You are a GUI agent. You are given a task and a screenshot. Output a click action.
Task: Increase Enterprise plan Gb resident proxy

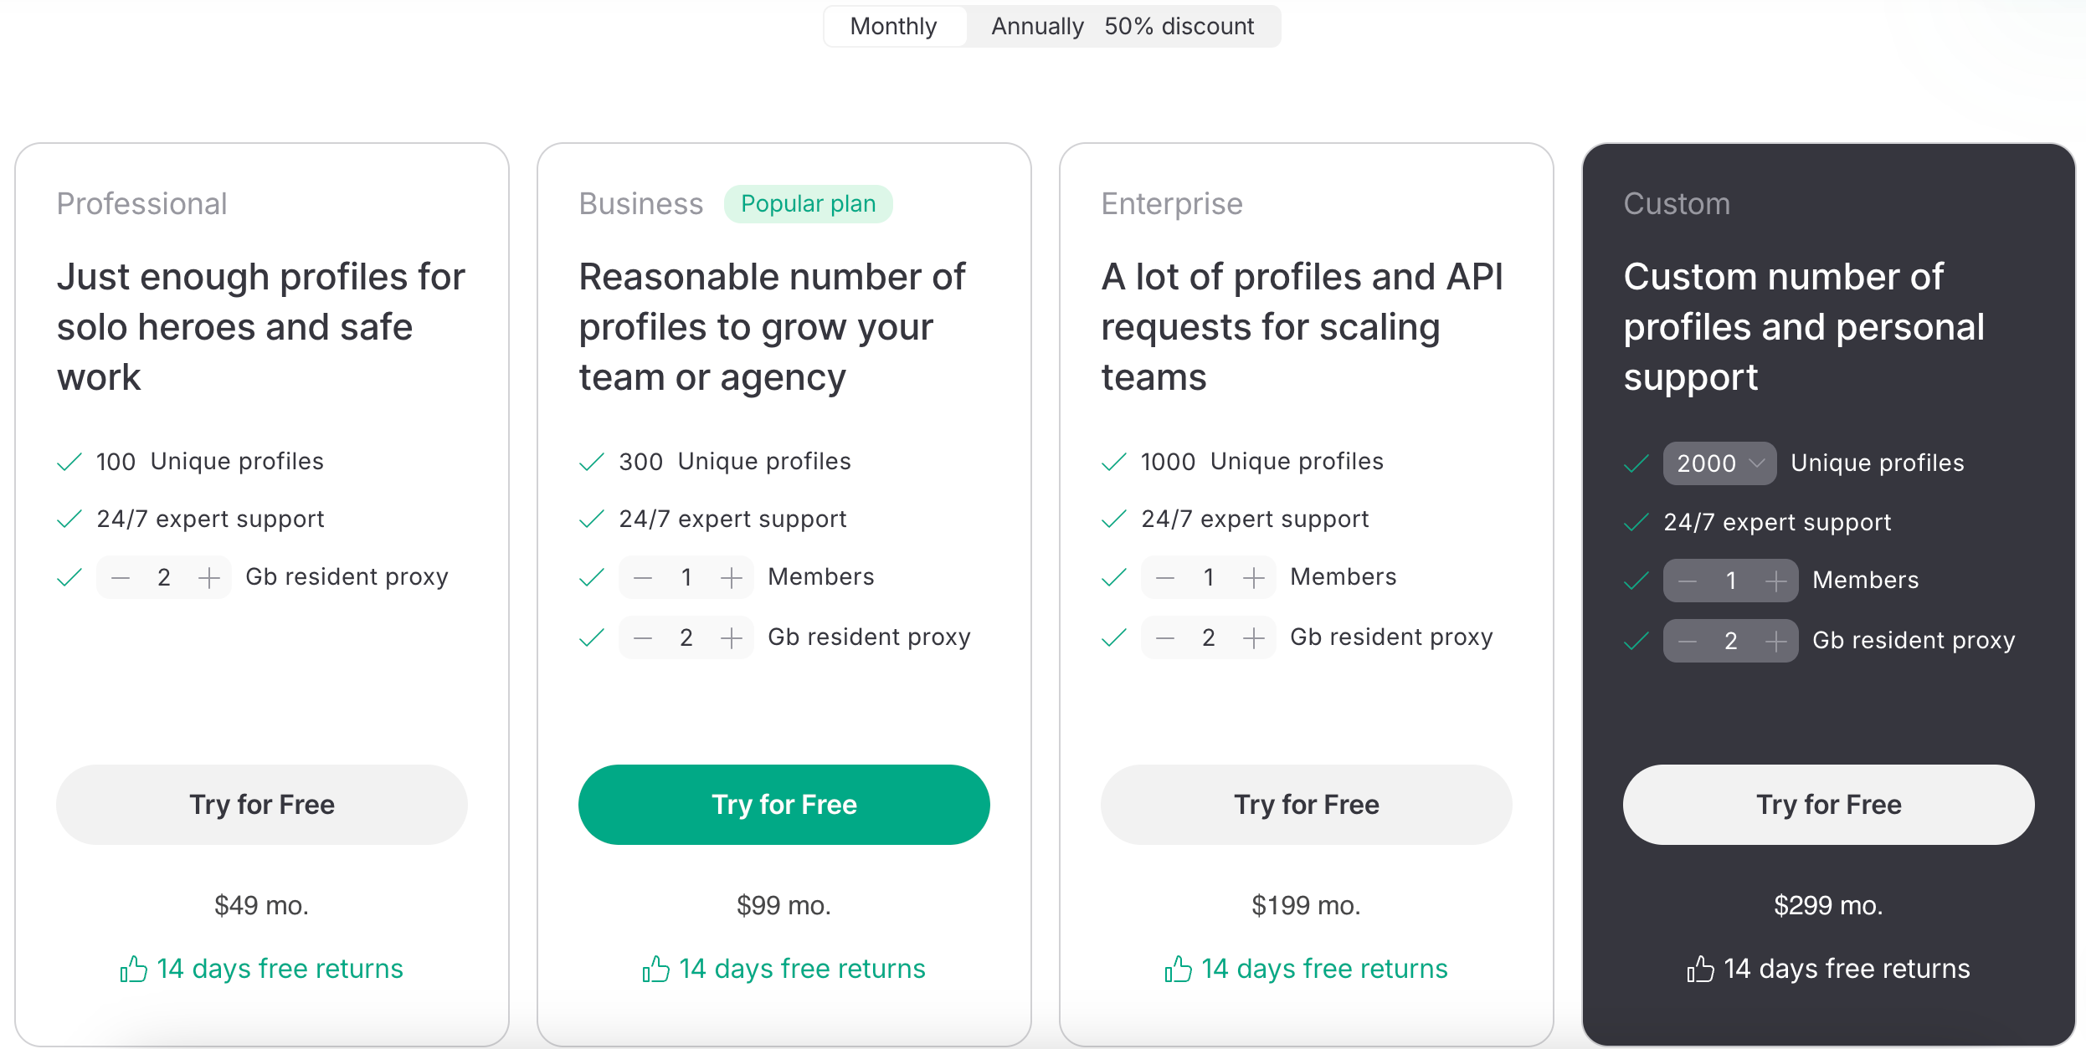tap(1254, 638)
